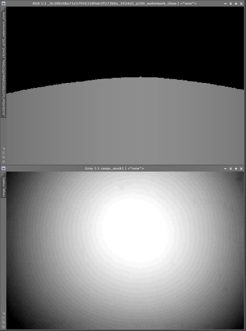The height and width of the screenshot is (331, 246).
Task: Select the range_mask1 view identifier tab
Action: (4, 187)
